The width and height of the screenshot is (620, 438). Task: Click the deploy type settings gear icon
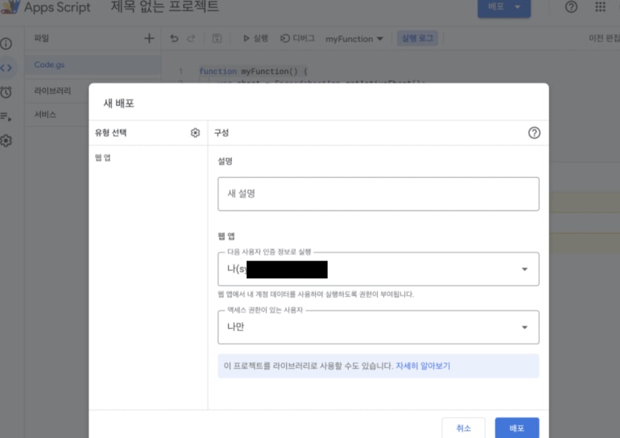coord(195,133)
